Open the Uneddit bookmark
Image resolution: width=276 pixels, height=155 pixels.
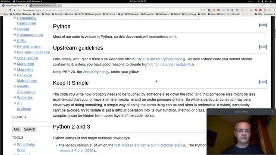coord(233,14)
